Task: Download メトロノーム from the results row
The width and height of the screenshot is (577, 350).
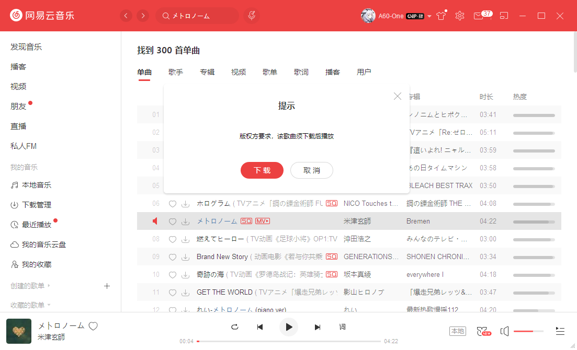Action: 186,221
